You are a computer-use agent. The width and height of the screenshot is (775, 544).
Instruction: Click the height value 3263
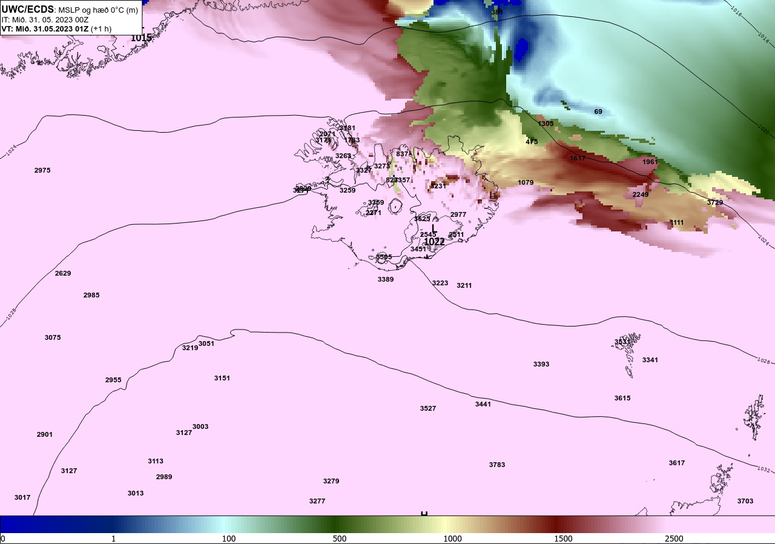(x=343, y=156)
